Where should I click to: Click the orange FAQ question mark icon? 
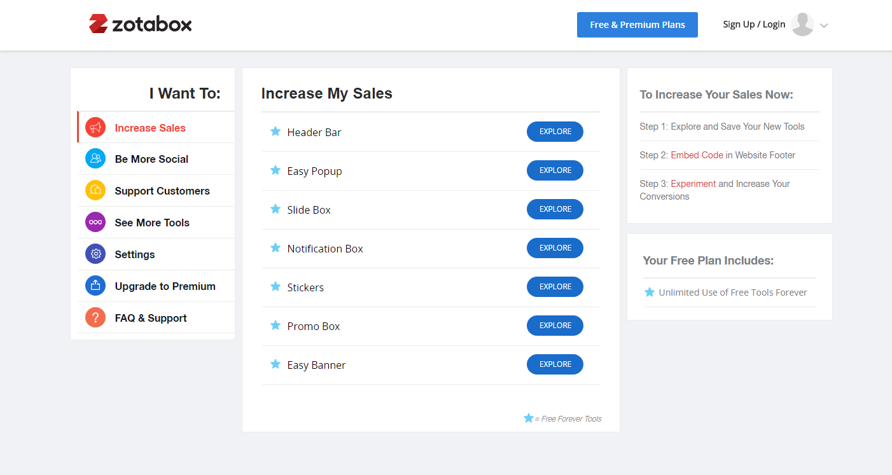(95, 318)
